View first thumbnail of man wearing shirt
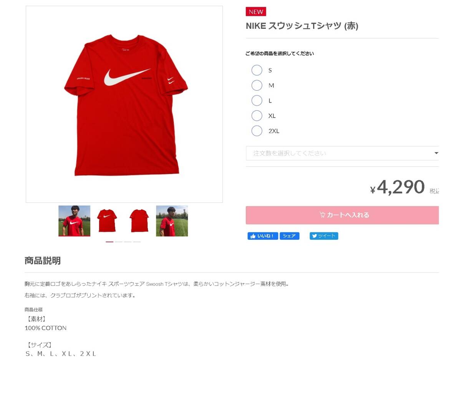The image size is (461, 408). 74,221
